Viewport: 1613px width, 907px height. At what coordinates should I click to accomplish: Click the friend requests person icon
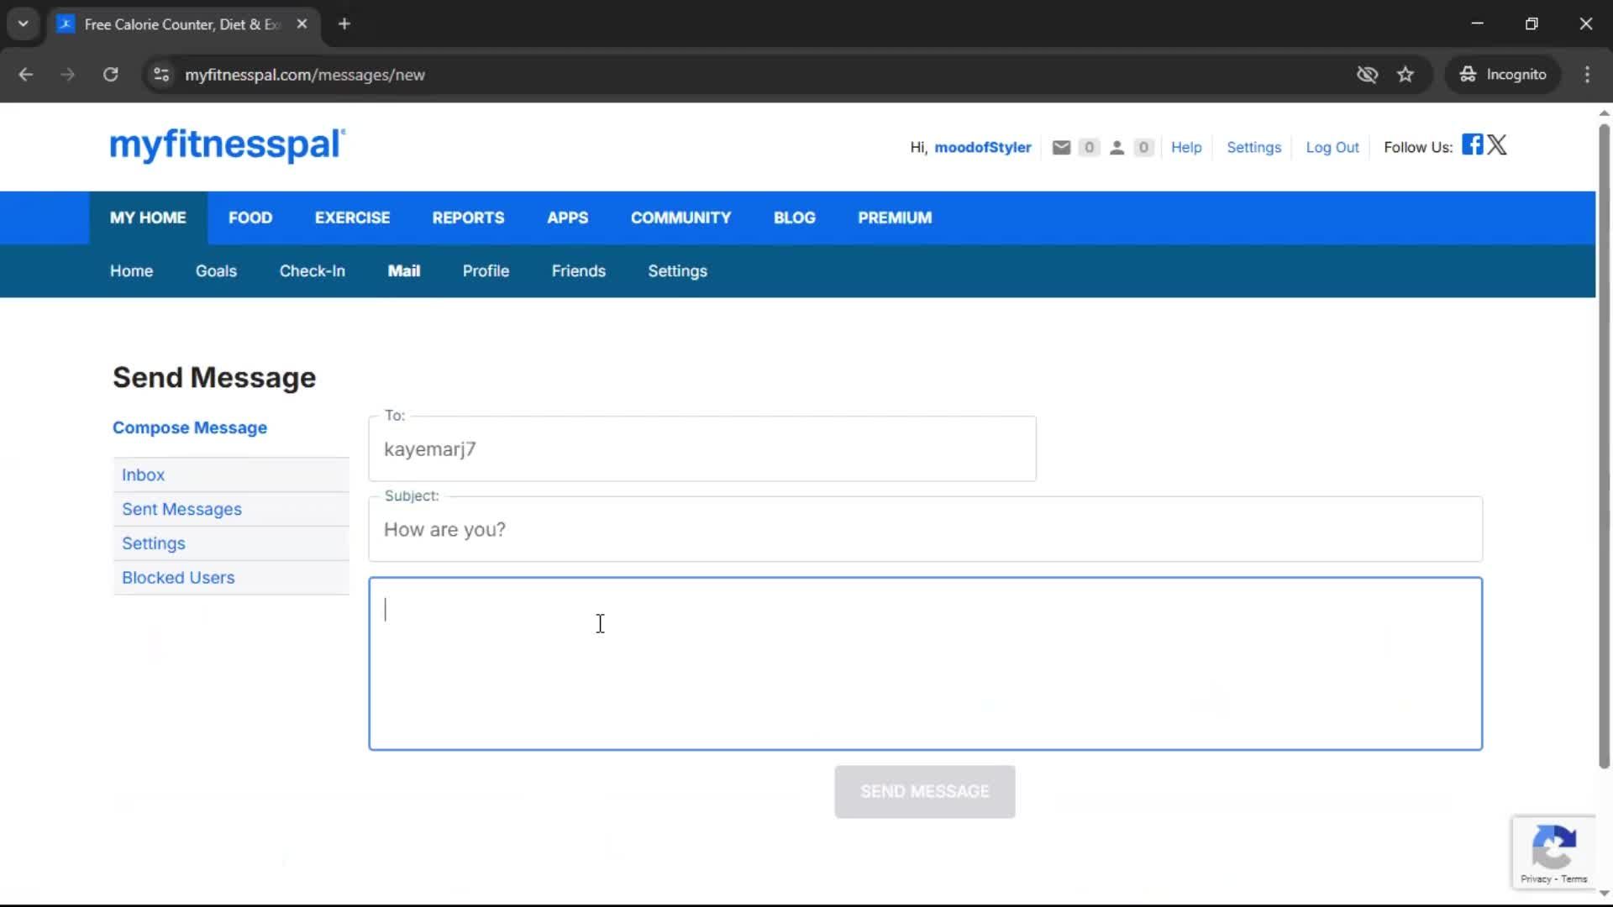pyautogui.click(x=1116, y=147)
